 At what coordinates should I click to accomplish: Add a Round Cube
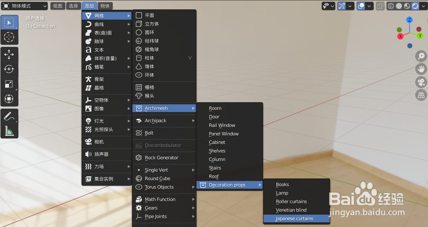(x=164, y=178)
